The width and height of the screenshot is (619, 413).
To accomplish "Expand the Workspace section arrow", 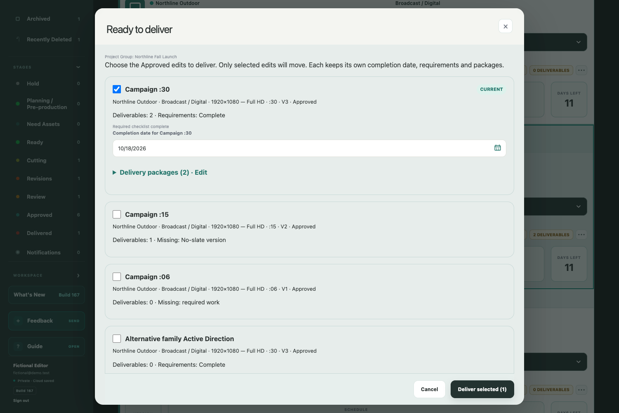I will [78, 275].
